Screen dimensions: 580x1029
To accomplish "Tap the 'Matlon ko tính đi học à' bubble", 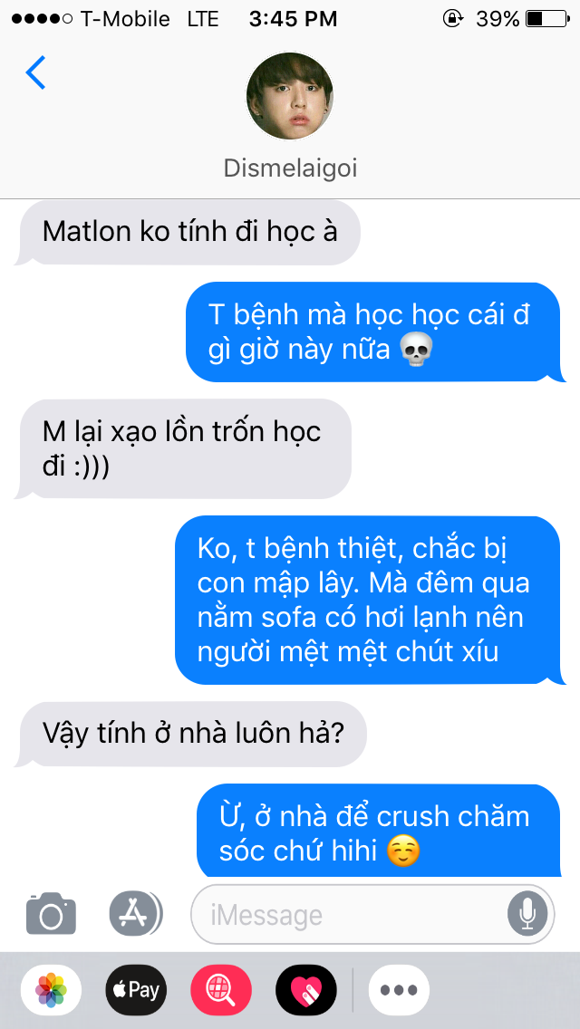I will click(x=188, y=232).
